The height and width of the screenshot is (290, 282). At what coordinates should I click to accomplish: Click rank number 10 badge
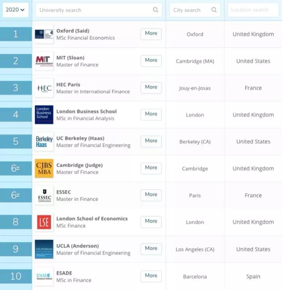(16, 276)
